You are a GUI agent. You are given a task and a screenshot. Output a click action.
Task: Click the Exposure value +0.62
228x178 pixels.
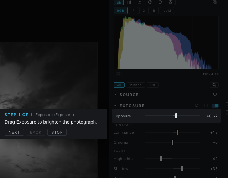pos(212,116)
